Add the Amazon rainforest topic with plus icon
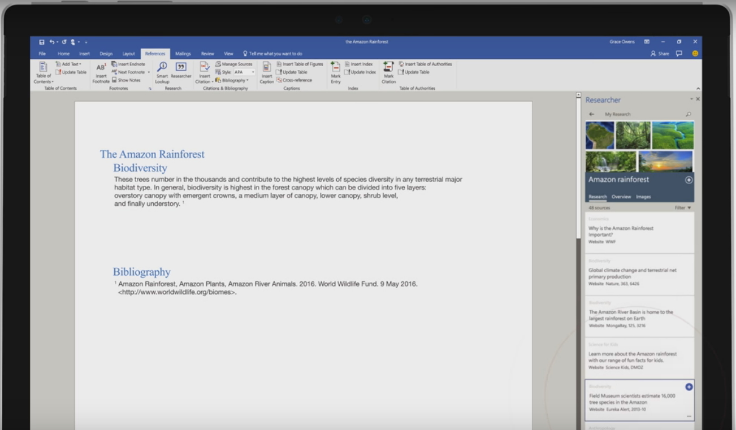This screenshot has width=736, height=430. [x=689, y=180]
